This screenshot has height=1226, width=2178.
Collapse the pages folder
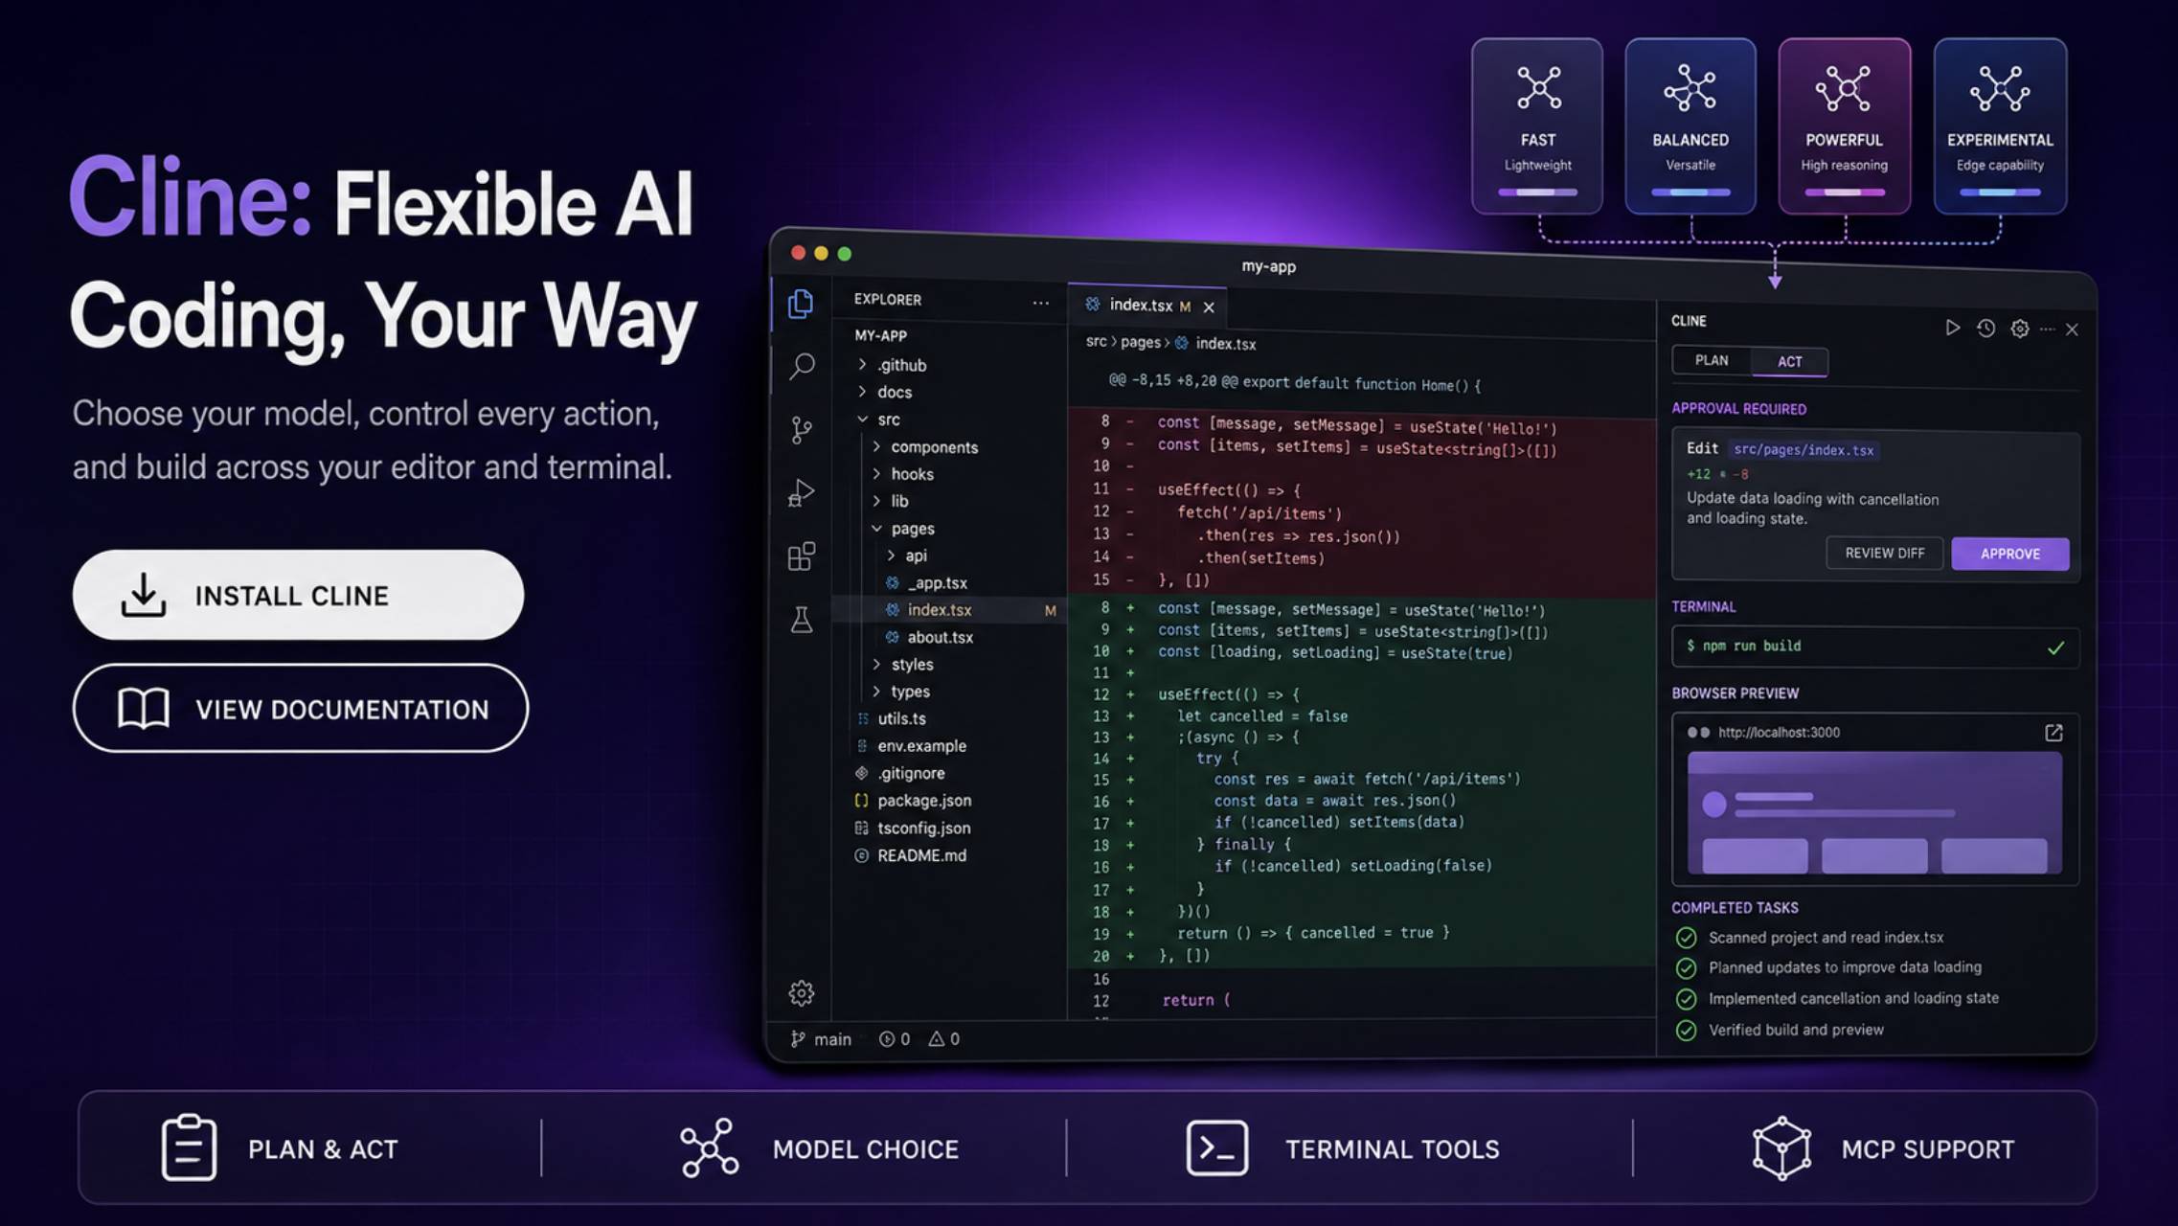pyautogui.click(x=903, y=529)
